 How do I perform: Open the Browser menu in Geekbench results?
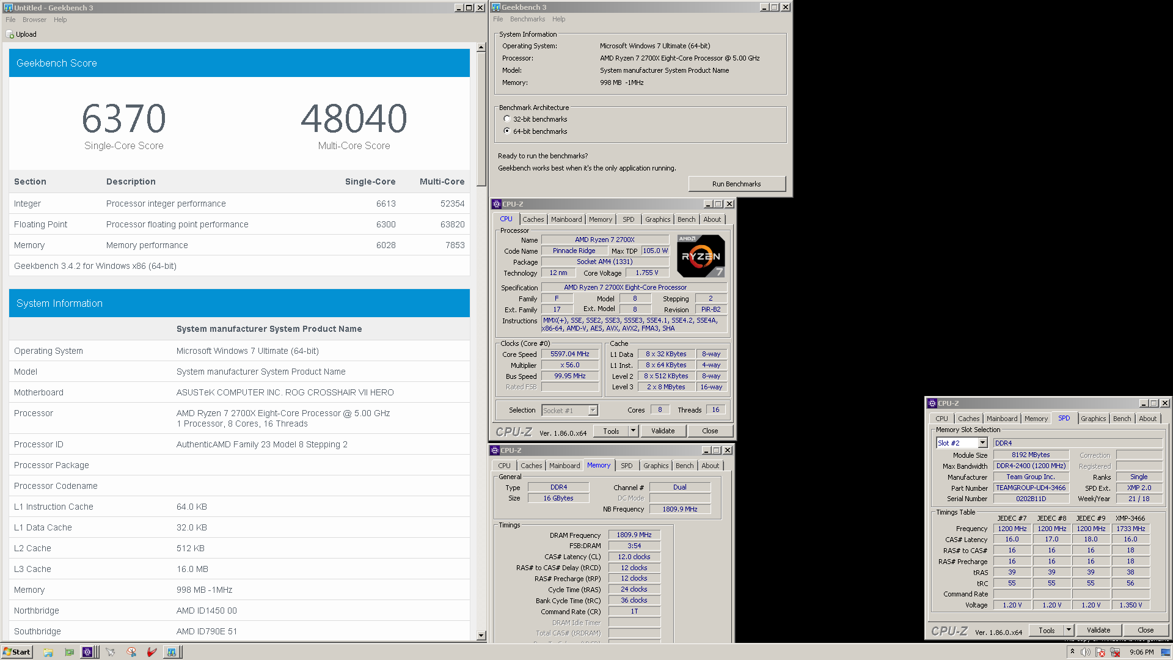click(x=34, y=20)
